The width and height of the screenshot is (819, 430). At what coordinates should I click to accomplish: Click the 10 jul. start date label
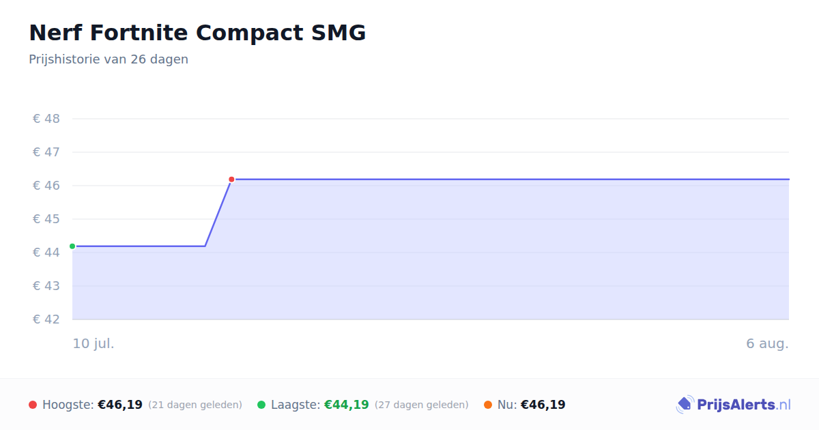pyautogui.click(x=94, y=343)
